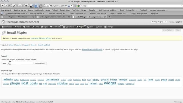Open the Most Visited bookmarks menu

click(x=6, y=10)
